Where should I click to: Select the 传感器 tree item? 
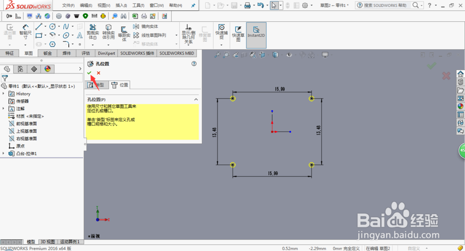[x=19, y=101]
